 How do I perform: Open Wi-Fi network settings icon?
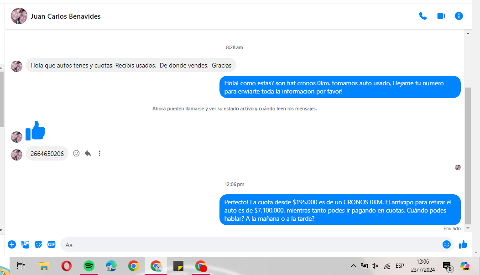click(x=387, y=266)
